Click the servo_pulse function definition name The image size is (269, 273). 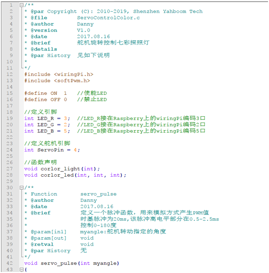pyautogui.click(x=59, y=263)
